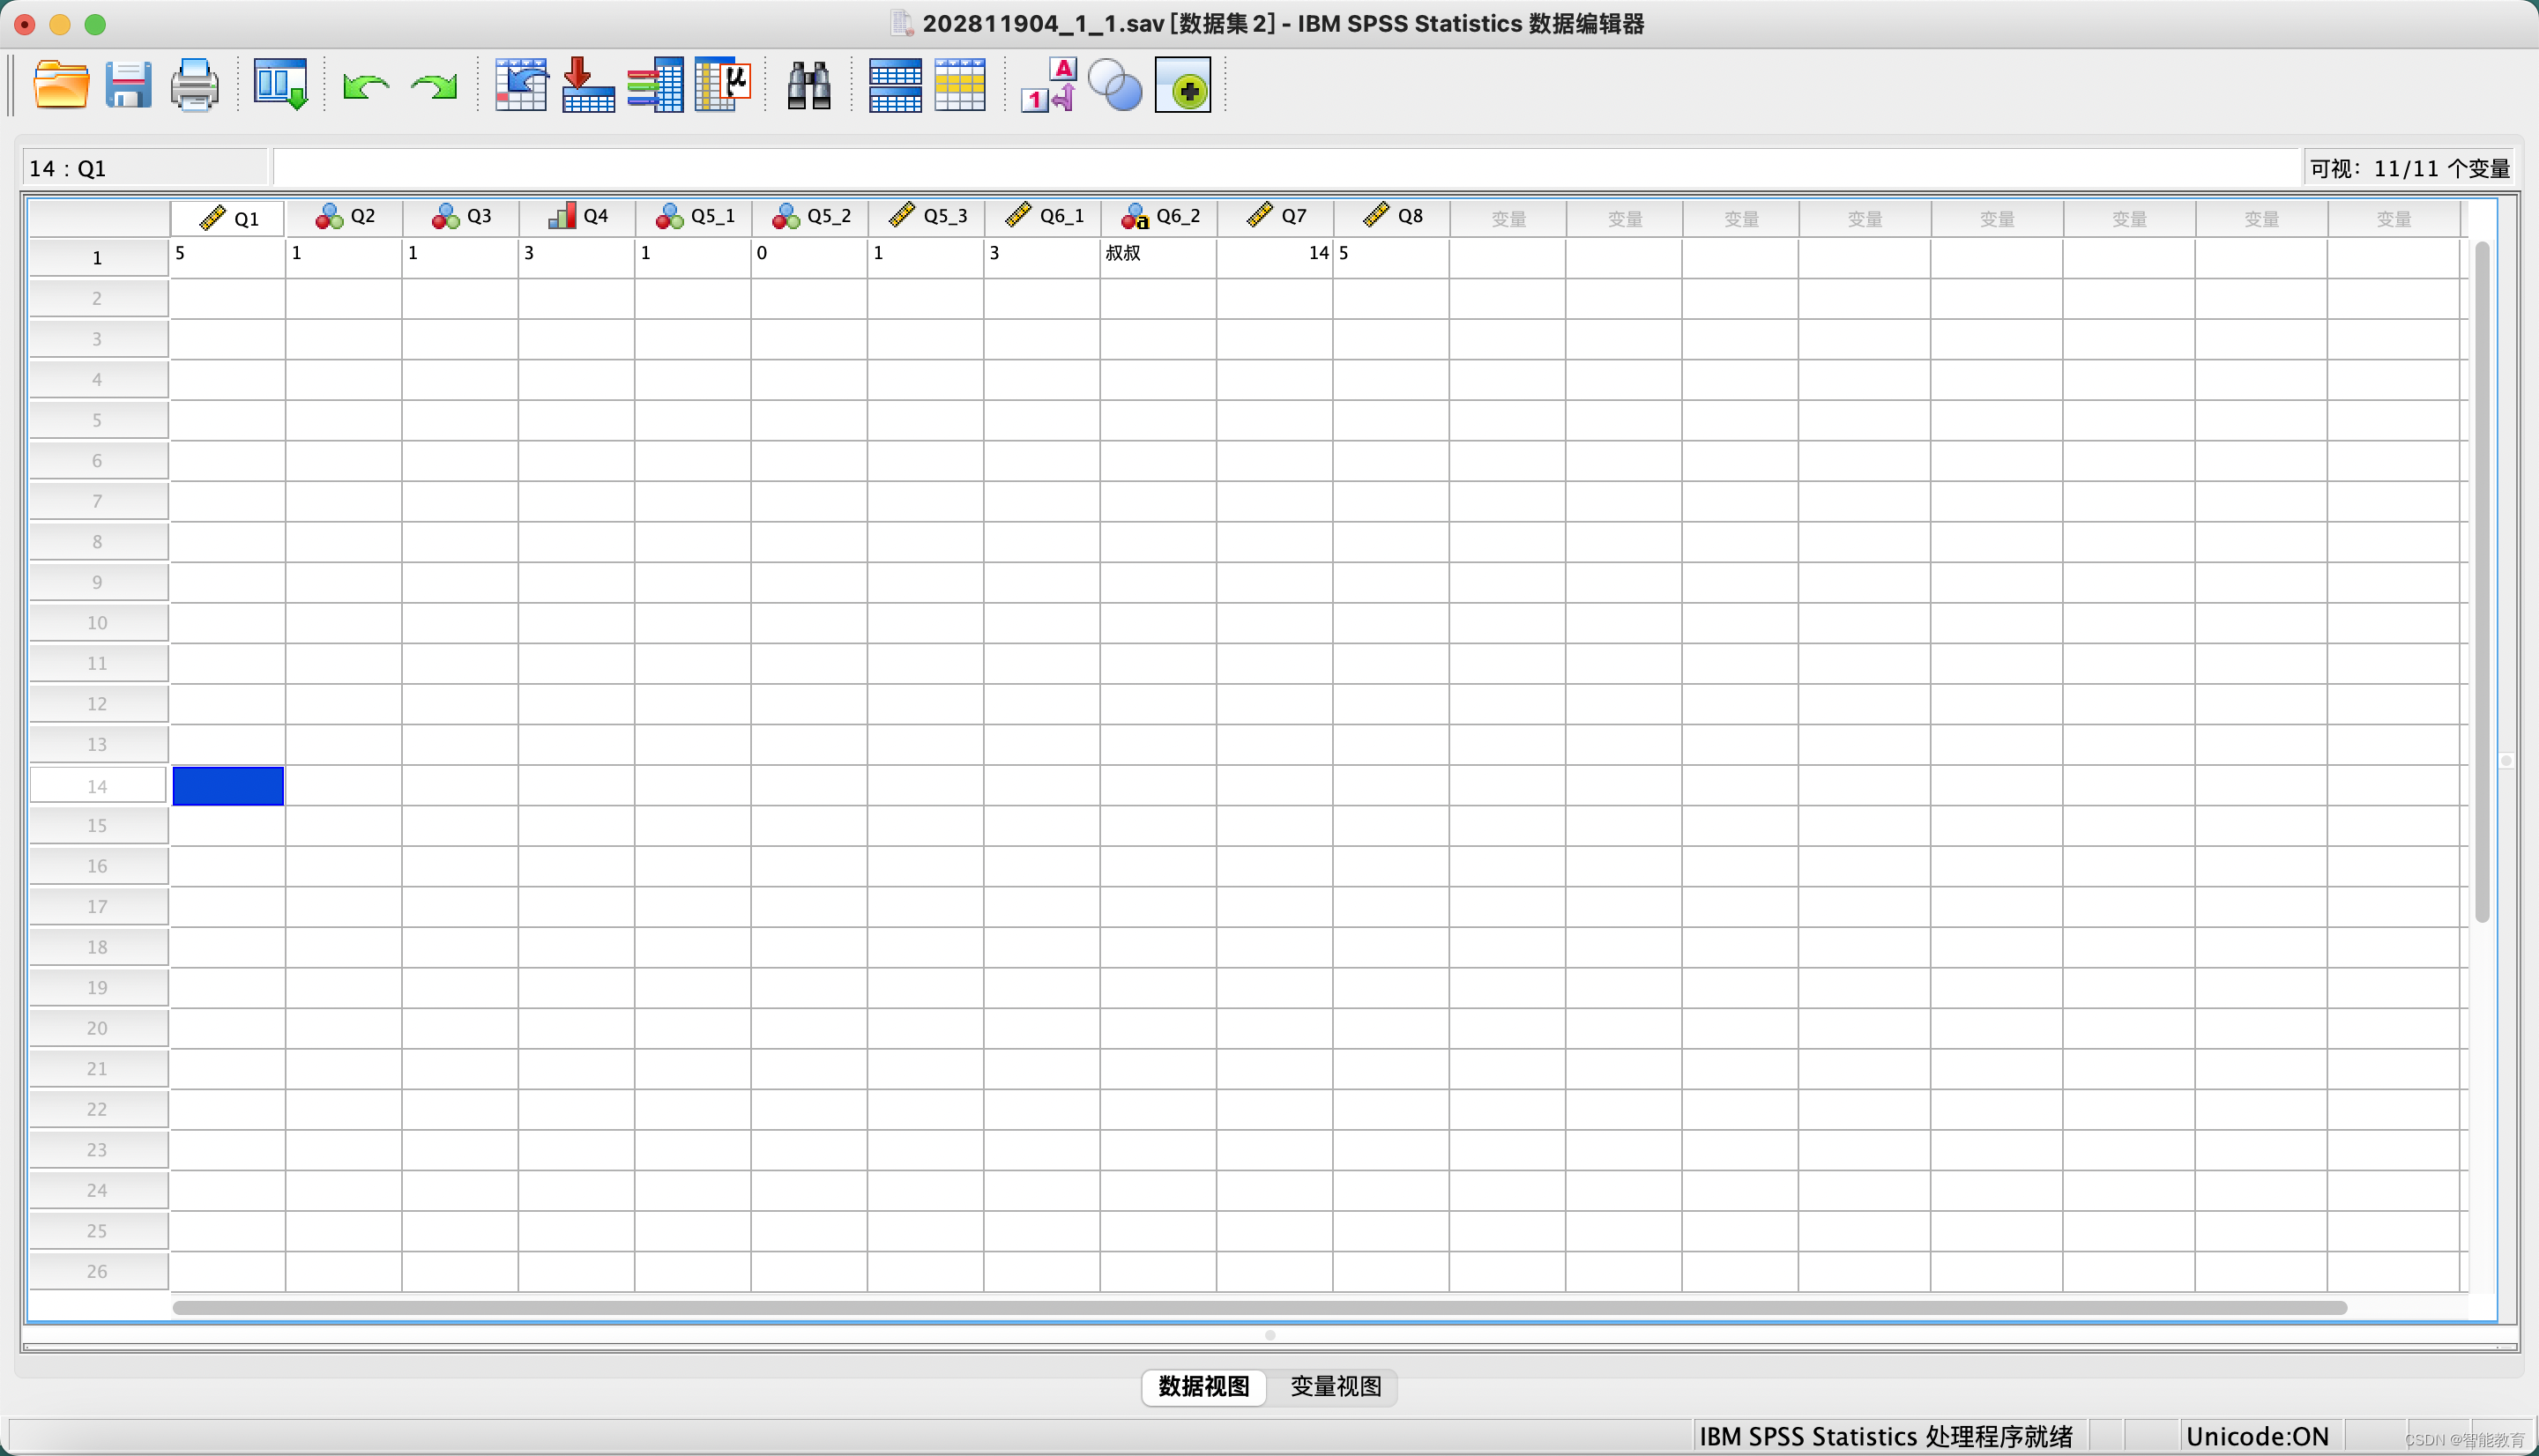Image resolution: width=2539 pixels, height=1456 pixels.
Task: Click Go to case icon
Action: click(x=521, y=85)
